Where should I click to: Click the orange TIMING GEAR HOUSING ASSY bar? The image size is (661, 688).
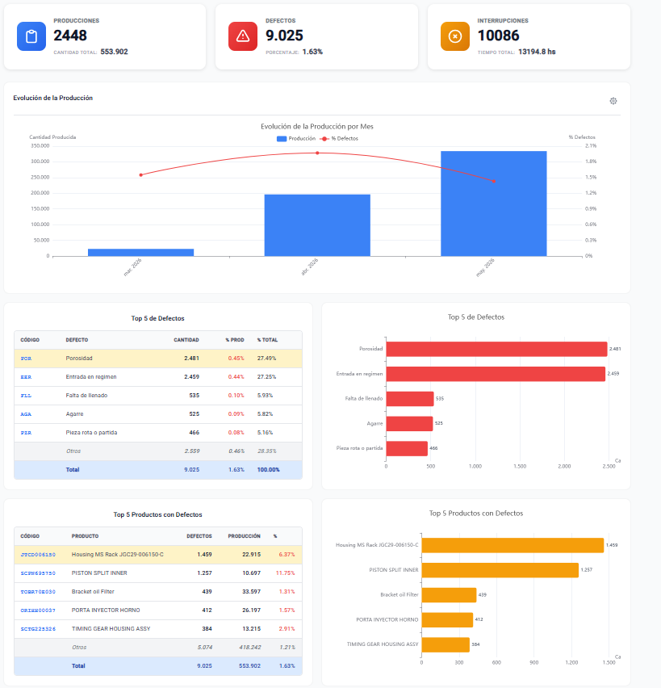coord(446,644)
